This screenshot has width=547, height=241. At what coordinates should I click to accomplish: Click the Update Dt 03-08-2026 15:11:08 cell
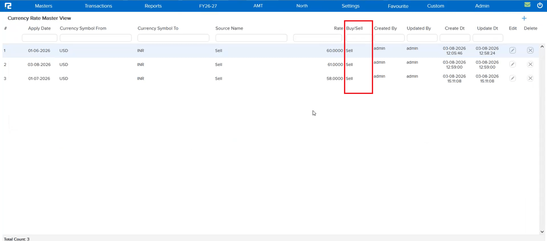pos(487,78)
